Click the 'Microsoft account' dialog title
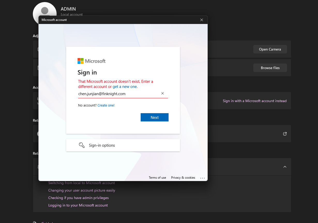Screen dimensions: 318x223 54,20
